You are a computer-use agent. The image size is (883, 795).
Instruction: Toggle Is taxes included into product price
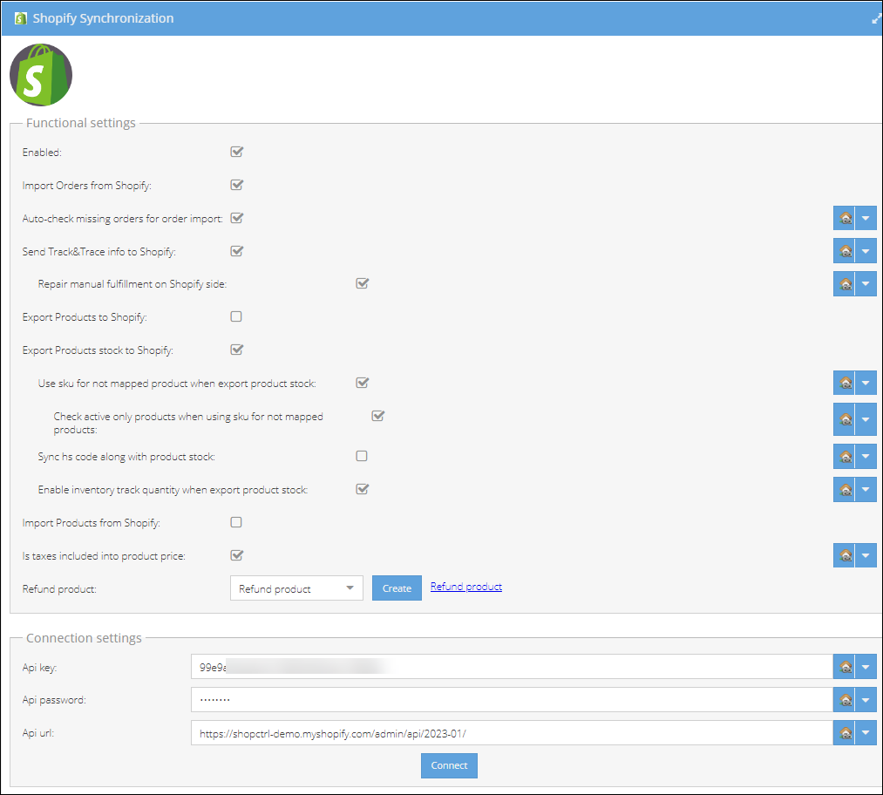236,555
